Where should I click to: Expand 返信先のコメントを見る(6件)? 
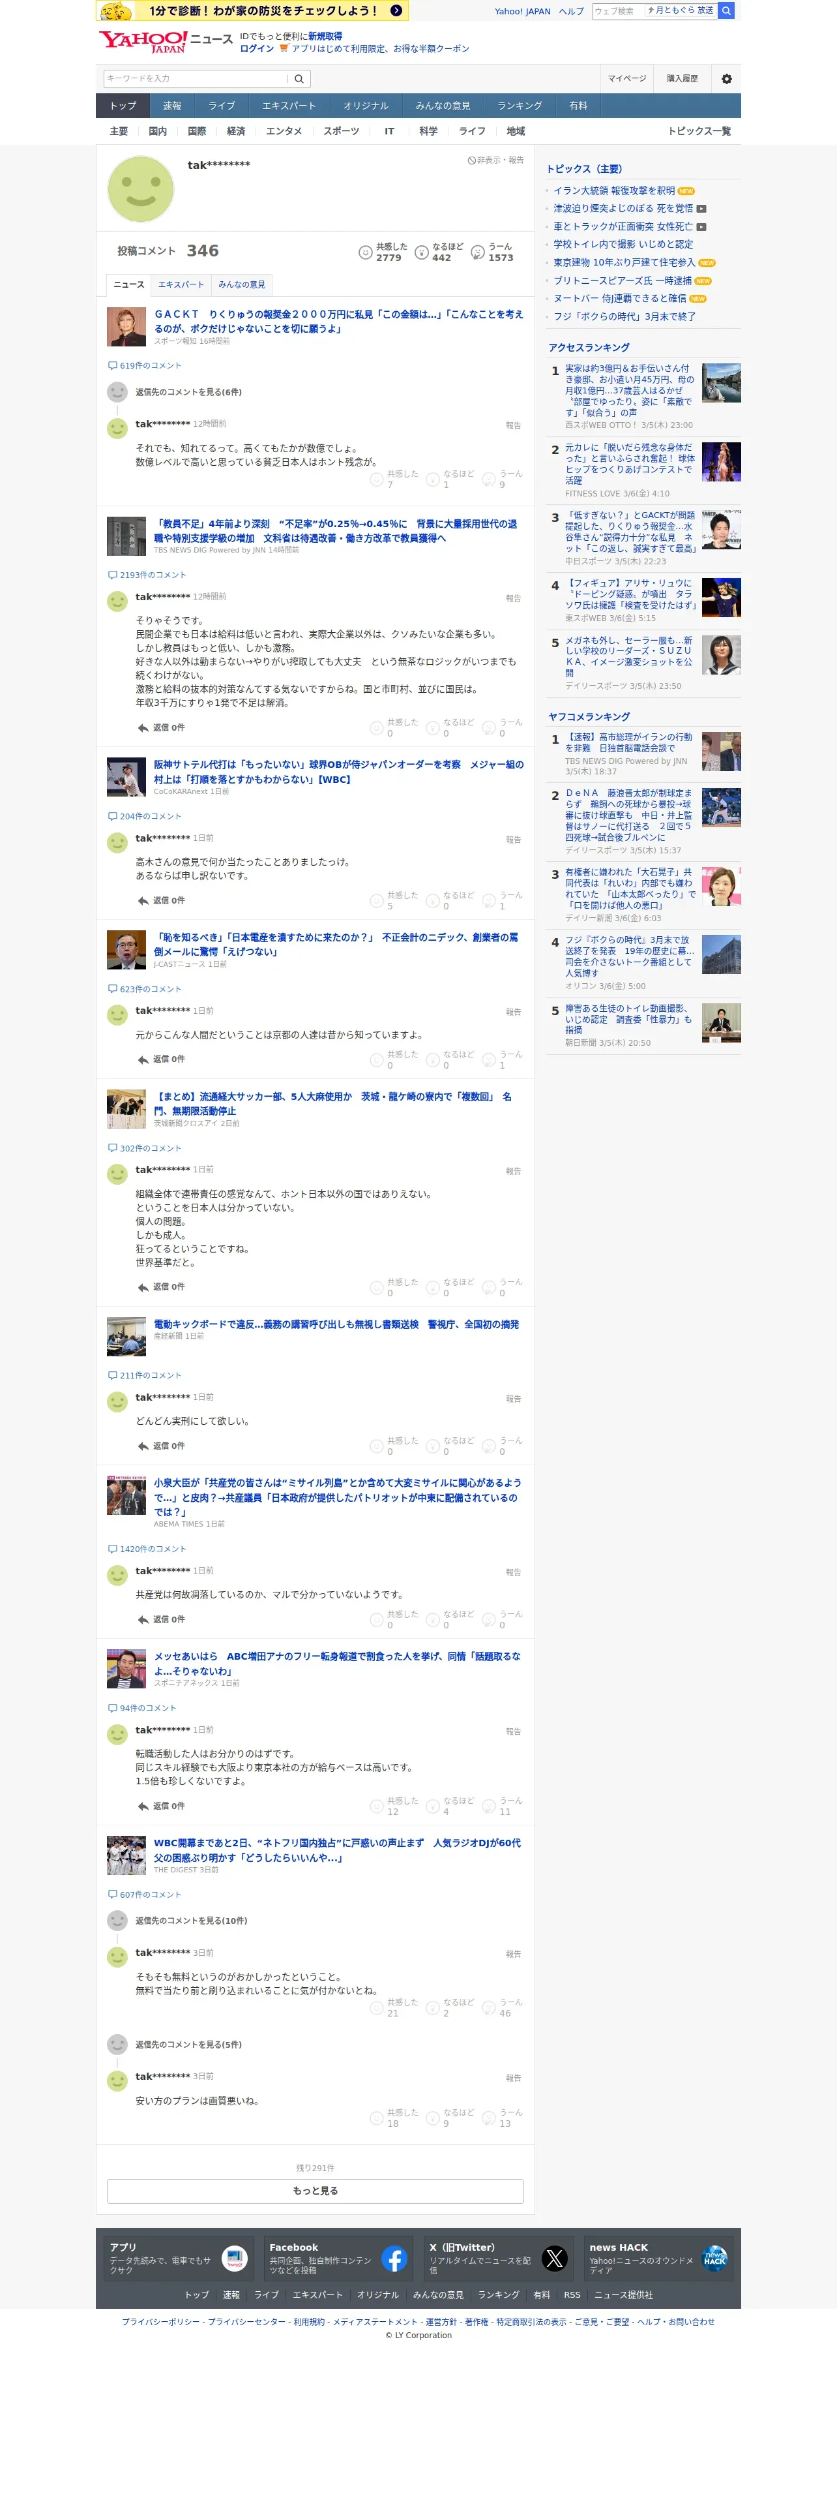click(x=188, y=392)
